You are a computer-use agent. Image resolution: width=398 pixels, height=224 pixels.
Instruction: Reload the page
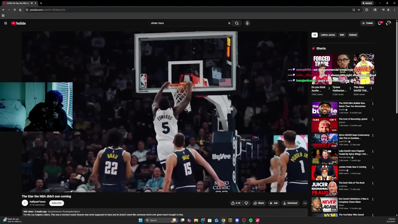pos(14,10)
